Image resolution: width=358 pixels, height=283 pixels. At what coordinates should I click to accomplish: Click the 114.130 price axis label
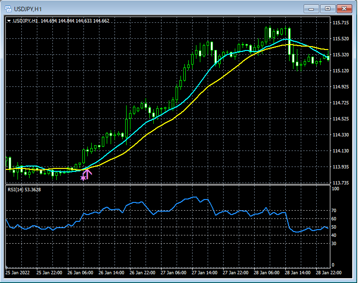pyautogui.click(x=341, y=150)
